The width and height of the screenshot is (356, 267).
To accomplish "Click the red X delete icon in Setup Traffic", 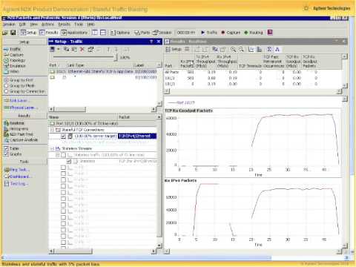I will [x=82, y=49].
